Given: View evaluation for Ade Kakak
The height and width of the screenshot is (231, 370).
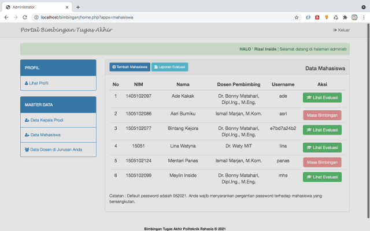Looking at the screenshot, I should (x=322, y=98).
